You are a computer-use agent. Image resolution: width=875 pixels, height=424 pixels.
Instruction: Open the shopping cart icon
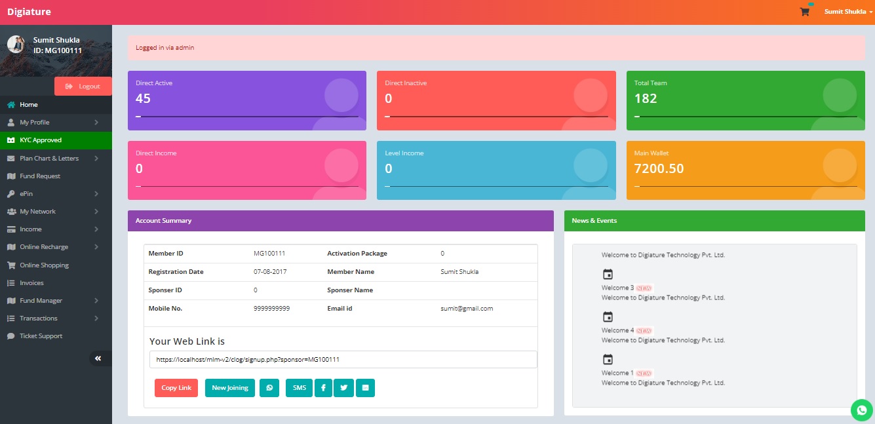804,12
